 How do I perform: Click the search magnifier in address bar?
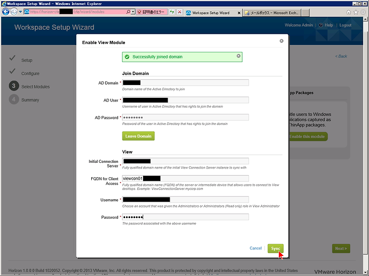(128, 12)
